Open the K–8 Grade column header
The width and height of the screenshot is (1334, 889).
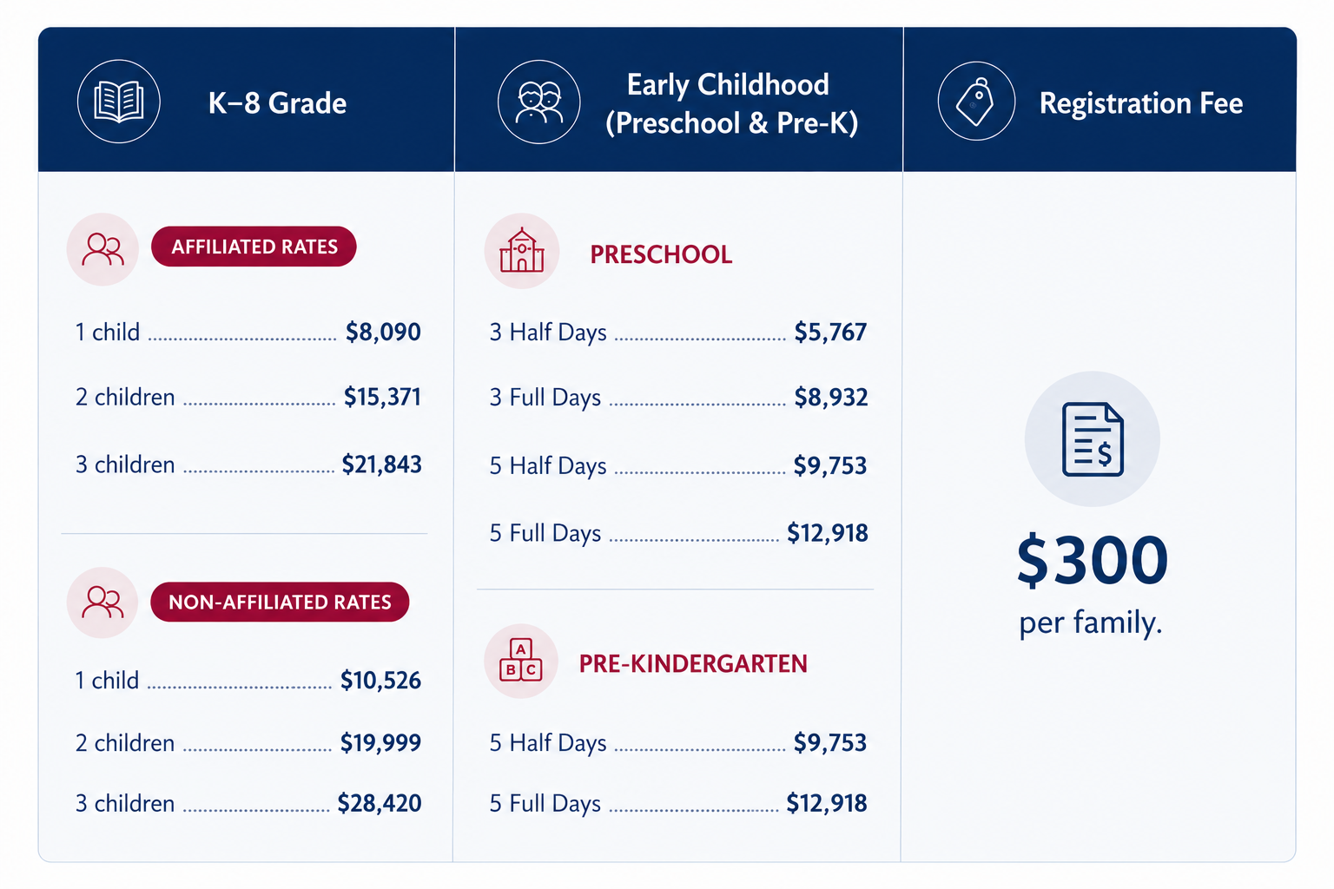(x=246, y=100)
